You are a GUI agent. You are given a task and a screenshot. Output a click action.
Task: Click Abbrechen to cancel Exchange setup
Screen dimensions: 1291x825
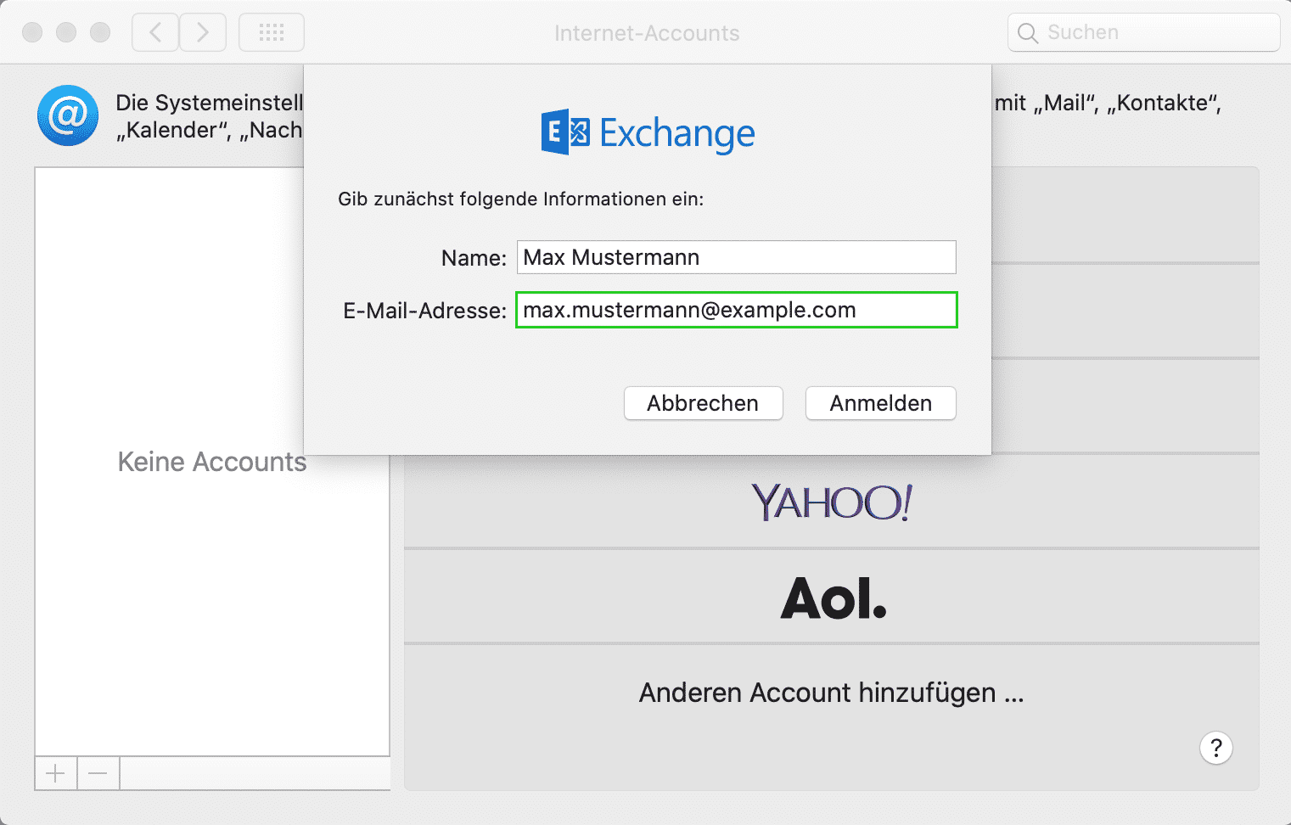(x=703, y=403)
